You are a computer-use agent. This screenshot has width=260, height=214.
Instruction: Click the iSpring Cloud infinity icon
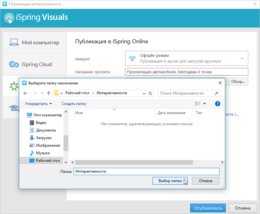14,64
